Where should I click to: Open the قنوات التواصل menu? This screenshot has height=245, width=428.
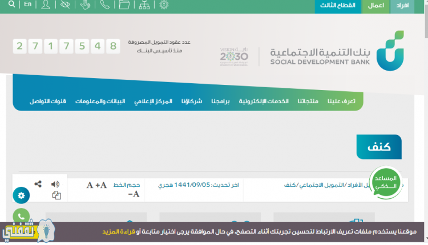[x=48, y=101]
